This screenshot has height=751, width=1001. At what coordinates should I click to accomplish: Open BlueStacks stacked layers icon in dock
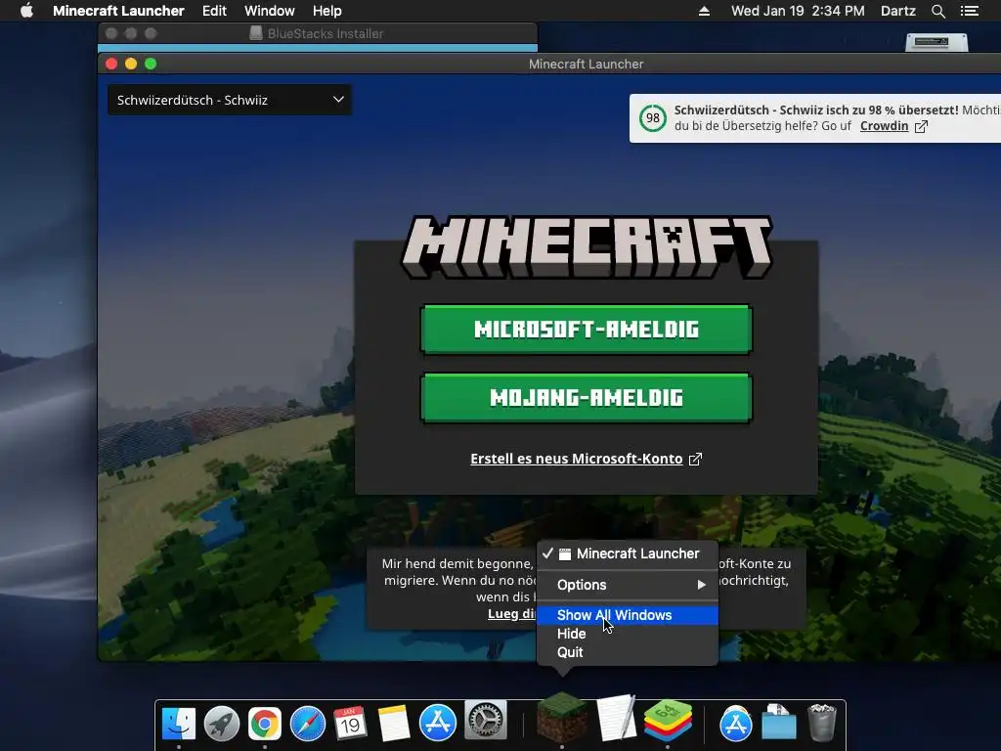pos(668,721)
